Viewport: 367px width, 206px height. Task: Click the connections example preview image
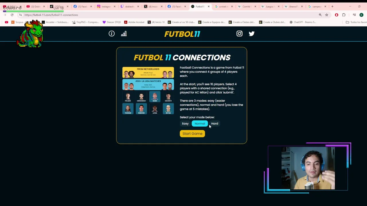(x=148, y=91)
